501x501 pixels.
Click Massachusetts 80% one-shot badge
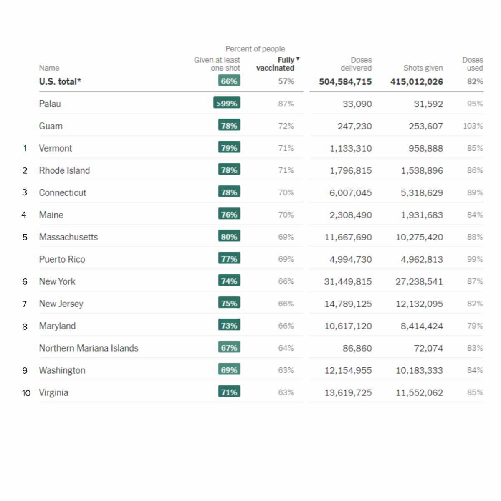click(229, 236)
